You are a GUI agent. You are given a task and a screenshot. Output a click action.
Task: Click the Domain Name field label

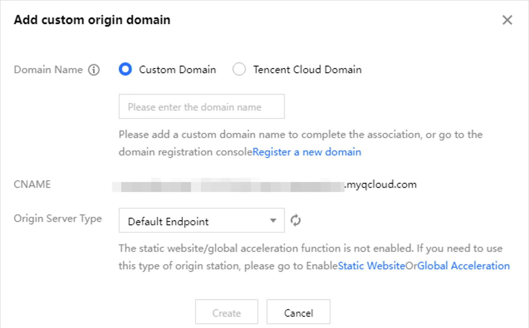tap(48, 70)
